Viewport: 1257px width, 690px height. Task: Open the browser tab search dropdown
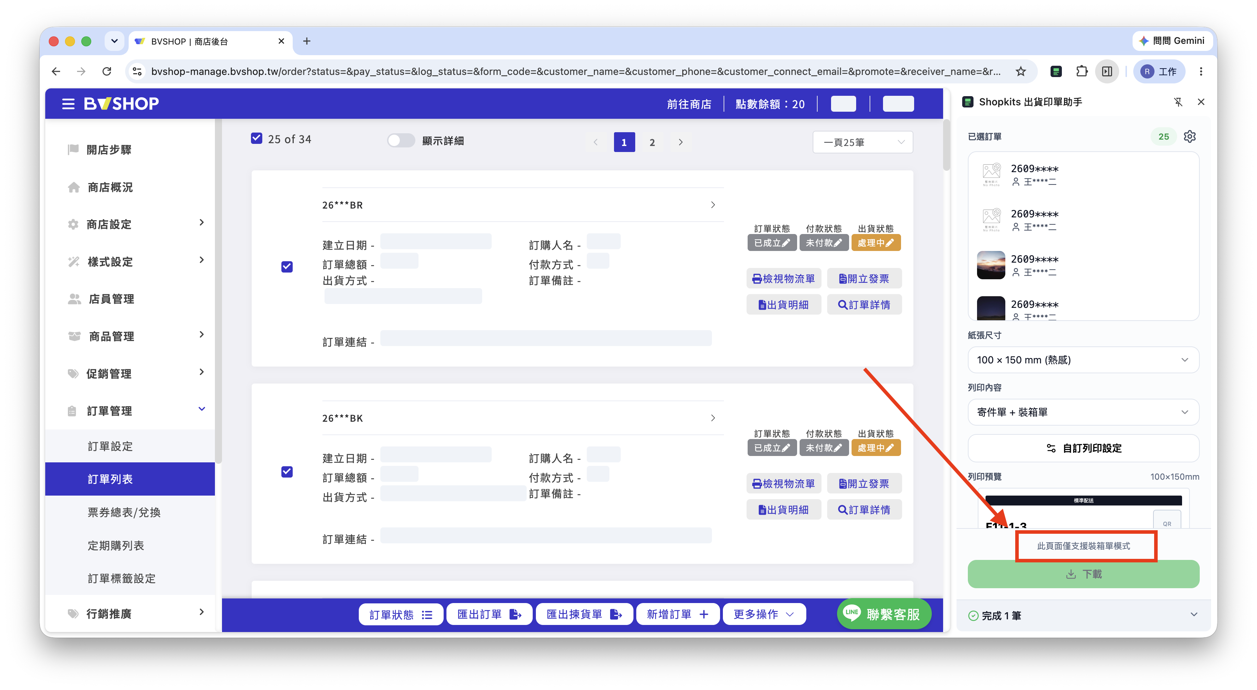114,41
